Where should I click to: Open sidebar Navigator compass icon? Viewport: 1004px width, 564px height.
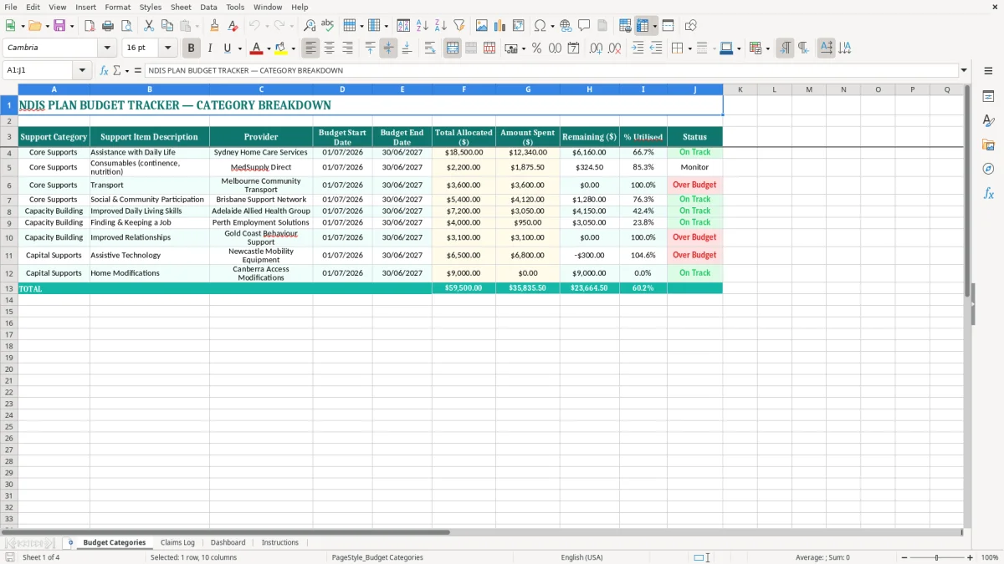(x=988, y=169)
